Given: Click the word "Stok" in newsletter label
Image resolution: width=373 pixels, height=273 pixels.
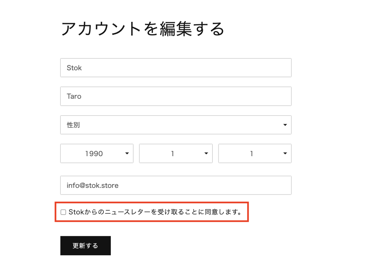Looking at the screenshot, I should tap(76, 212).
